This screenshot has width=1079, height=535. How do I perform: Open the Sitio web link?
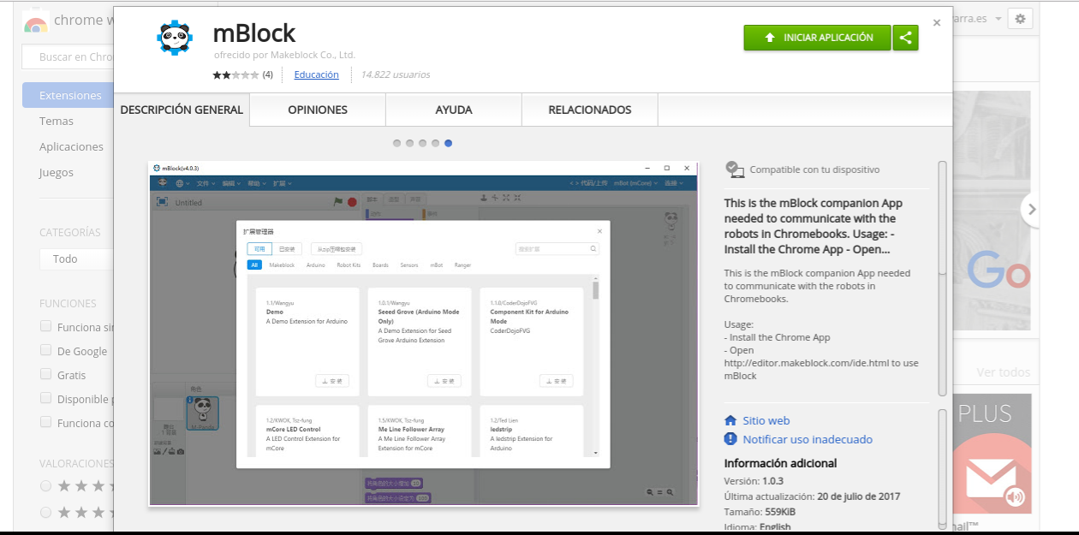[766, 420]
